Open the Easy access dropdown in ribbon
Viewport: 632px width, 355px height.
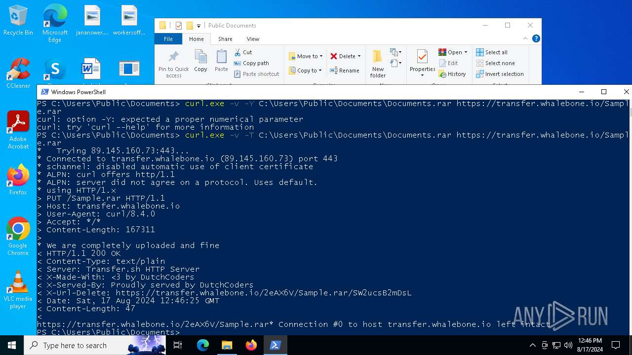tap(395, 63)
